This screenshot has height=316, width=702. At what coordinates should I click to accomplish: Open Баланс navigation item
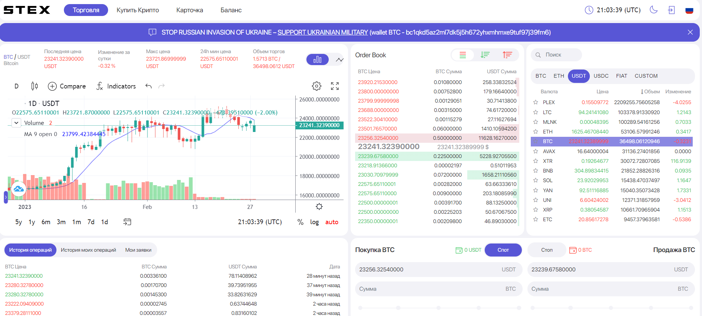231,10
